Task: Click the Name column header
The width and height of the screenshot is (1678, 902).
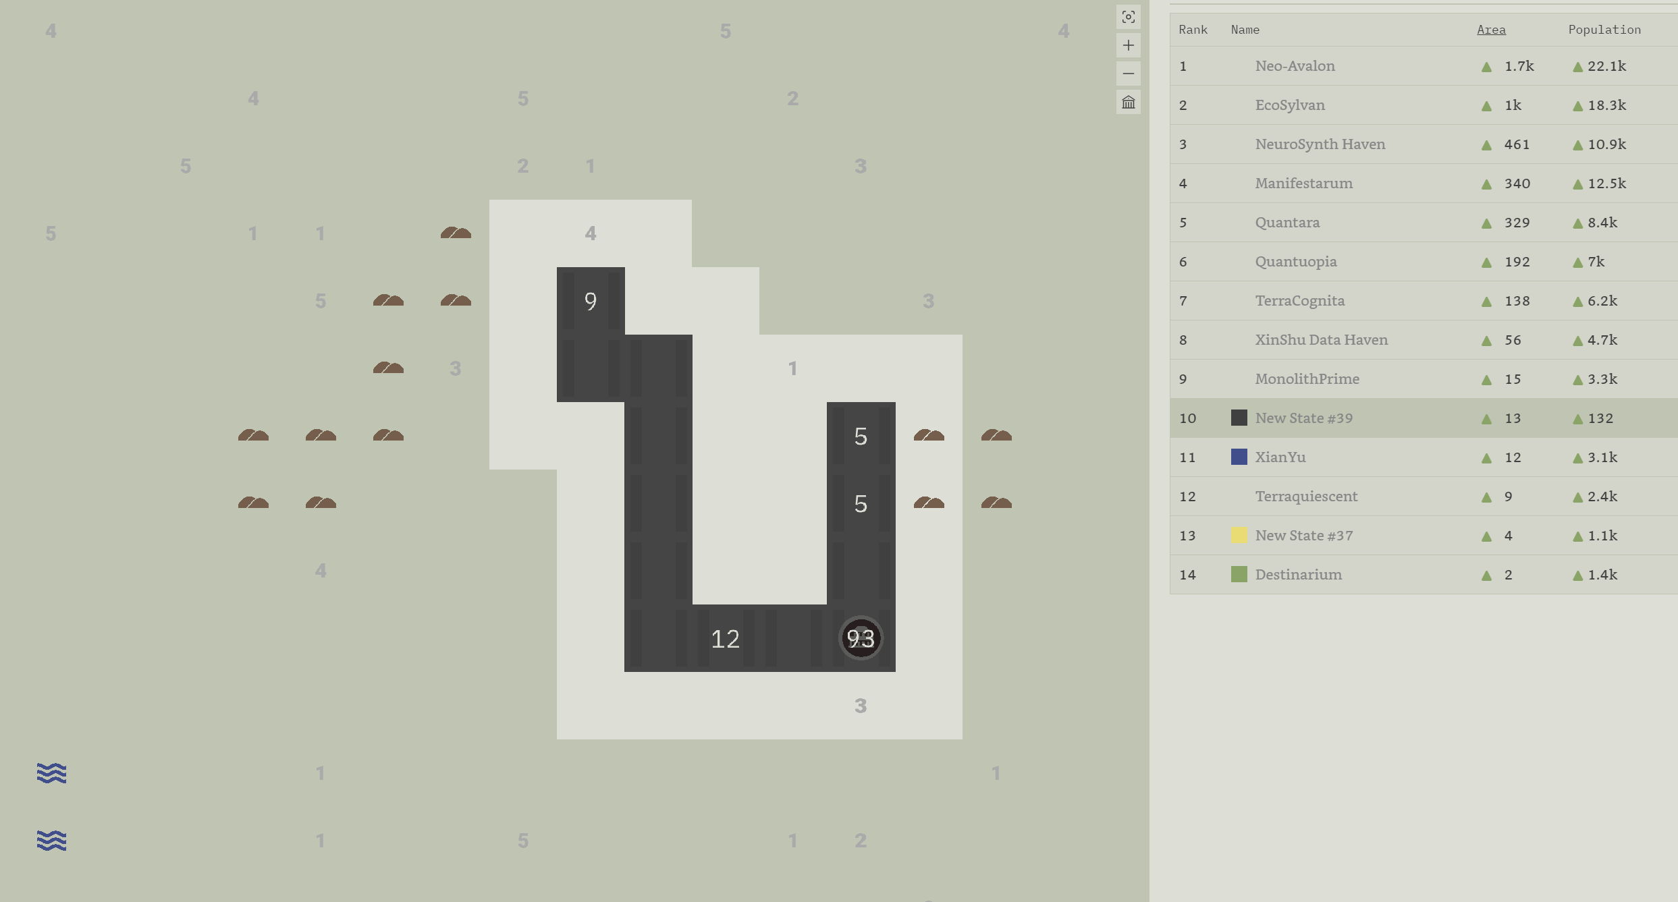Action: pos(1245,30)
